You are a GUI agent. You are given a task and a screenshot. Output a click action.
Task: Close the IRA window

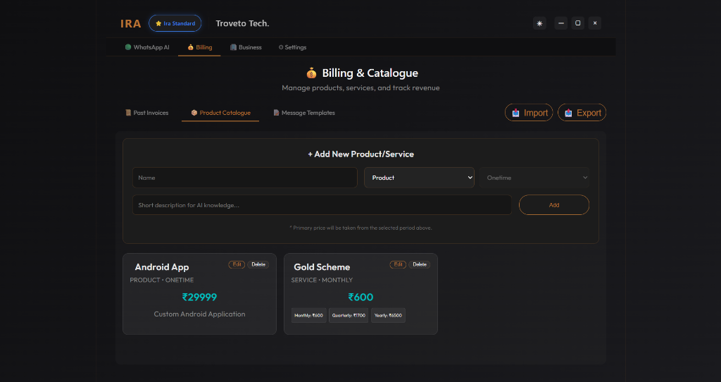595,23
